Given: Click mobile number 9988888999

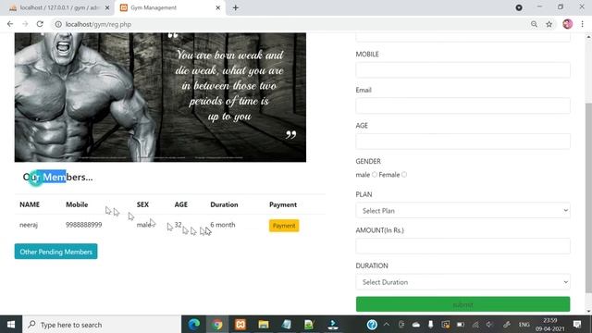Looking at the screenshot, I should [84, 225].
